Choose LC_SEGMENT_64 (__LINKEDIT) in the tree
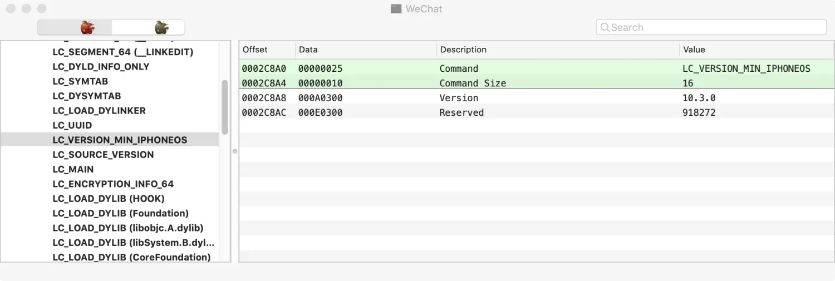Viewport: 835px width, 281px height. (122, 52)
